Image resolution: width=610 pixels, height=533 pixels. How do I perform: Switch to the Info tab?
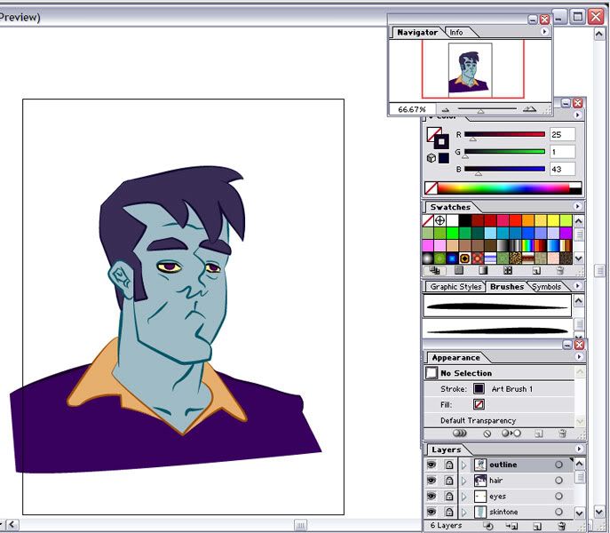click(456, 33)
